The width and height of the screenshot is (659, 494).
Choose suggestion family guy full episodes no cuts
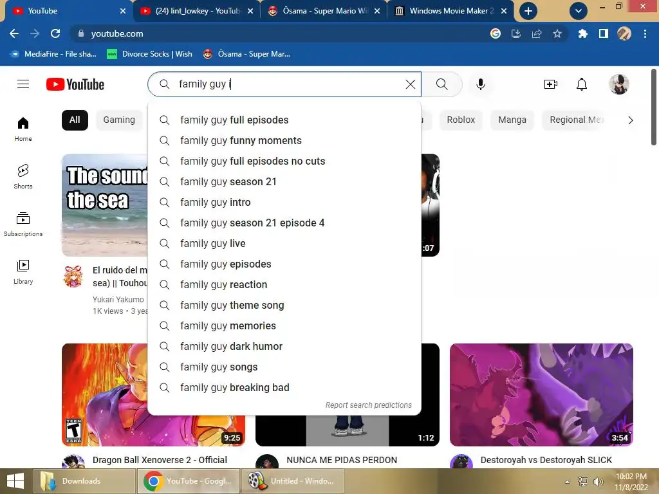click(284, 161)
